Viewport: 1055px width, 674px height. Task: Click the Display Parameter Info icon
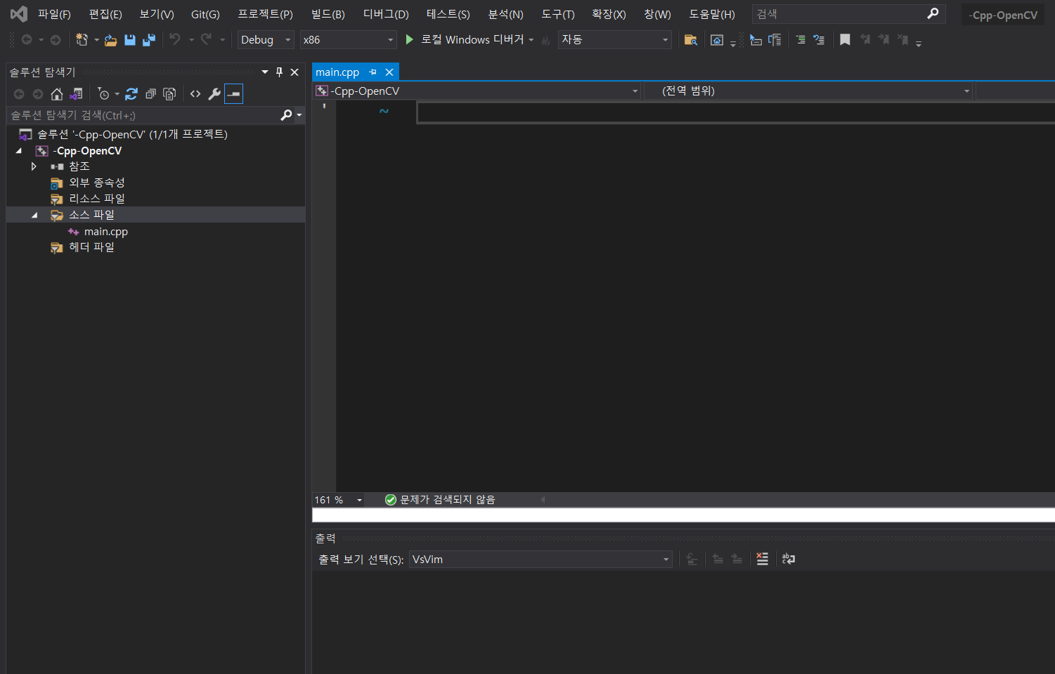pyautogui.click(x=775, y=40)
